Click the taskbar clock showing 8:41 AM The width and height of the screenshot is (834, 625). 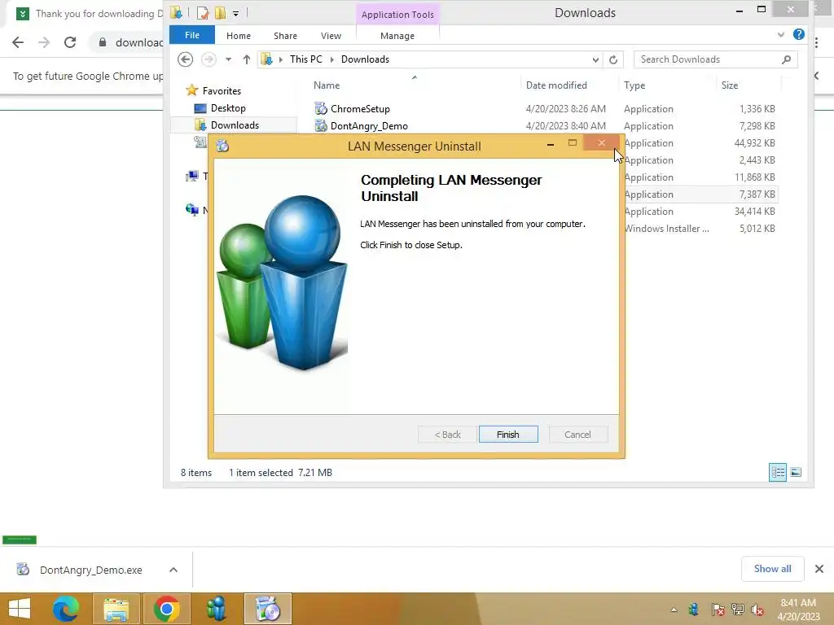point(798,610)
